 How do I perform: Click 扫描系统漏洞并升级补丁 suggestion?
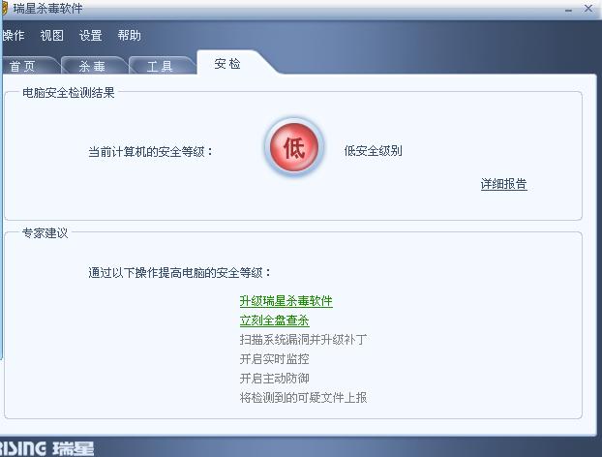tap(303, 340)
